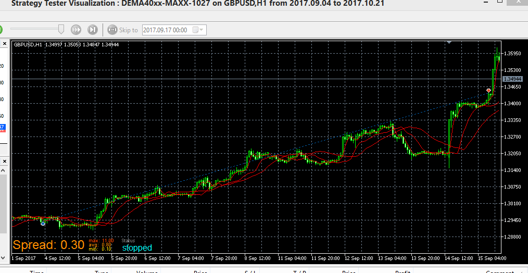Click the chart shift triangle marker at top
The image size is (528, 273).
pyautogui.click(x=449, y=43)
